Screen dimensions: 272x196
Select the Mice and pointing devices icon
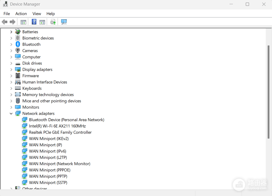coord(18,101)
